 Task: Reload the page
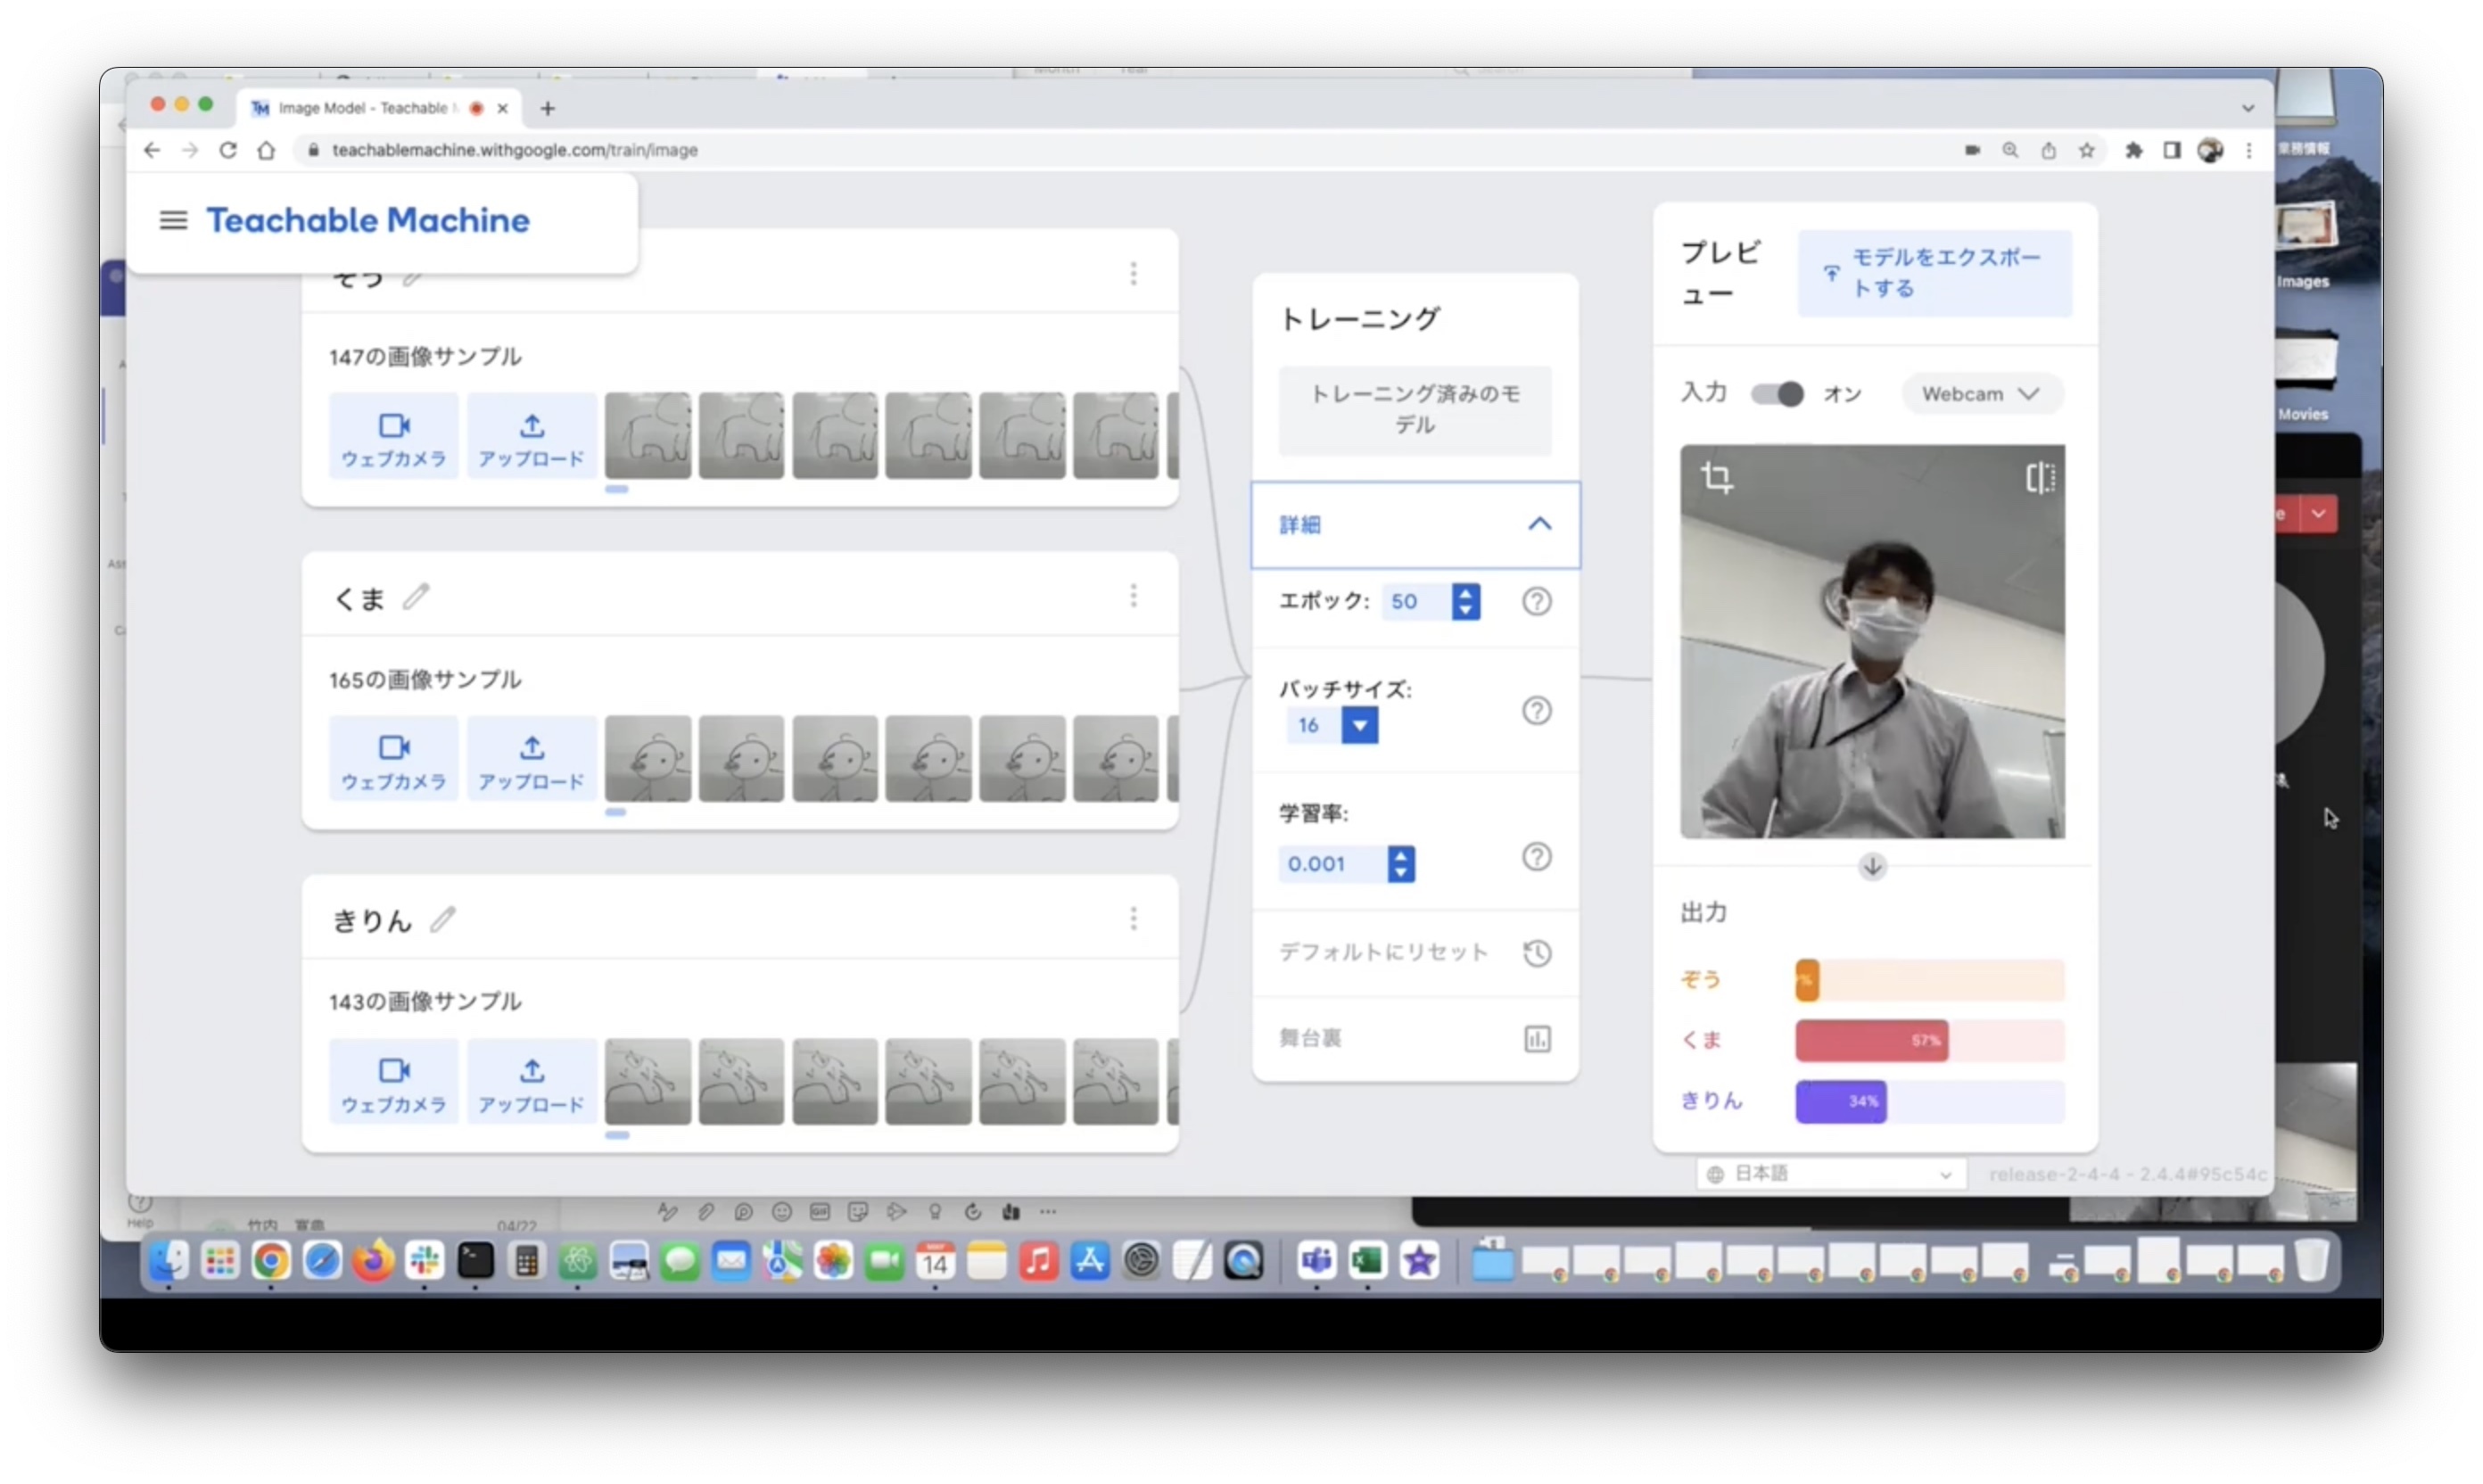[x=228, y=150]
